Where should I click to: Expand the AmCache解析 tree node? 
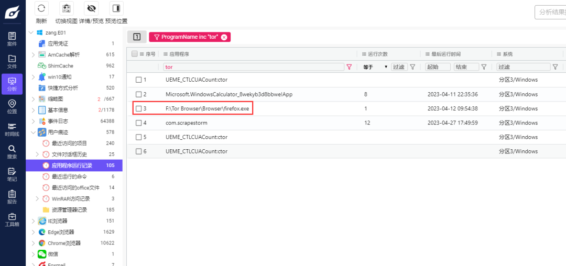click(x=33, y=55)
